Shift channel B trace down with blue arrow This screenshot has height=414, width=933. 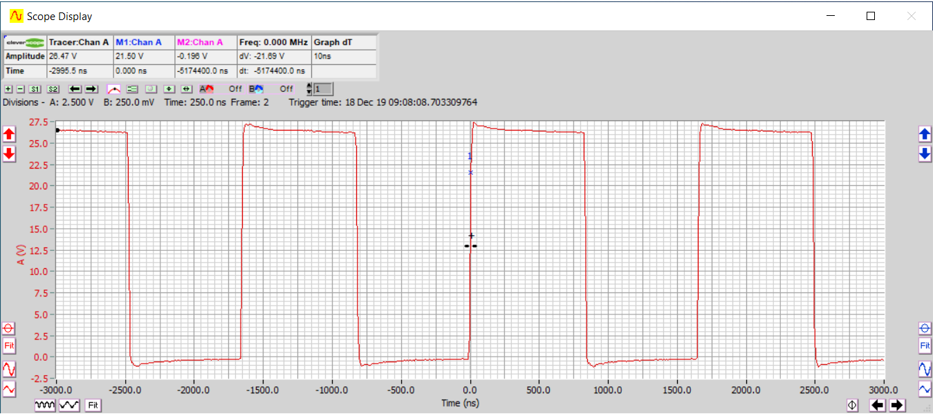pos(925,154)
